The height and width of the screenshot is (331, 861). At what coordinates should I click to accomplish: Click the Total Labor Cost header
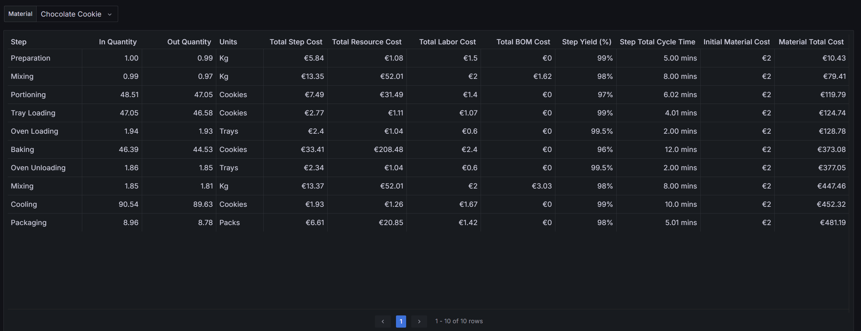pyautogui.click(x=447, y=42)
